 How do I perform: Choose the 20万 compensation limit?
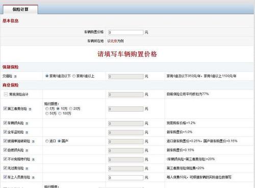click(x=70, y=109)
